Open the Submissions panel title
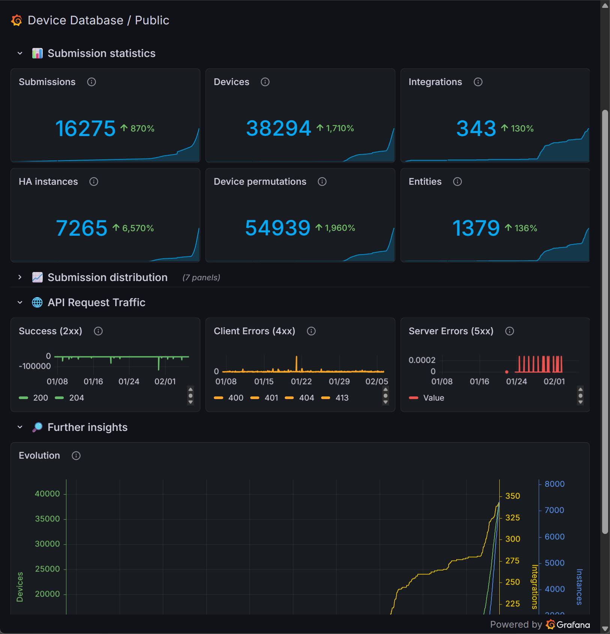The height and width of the screenshot is (634, 610). click(x=47, y=82)
